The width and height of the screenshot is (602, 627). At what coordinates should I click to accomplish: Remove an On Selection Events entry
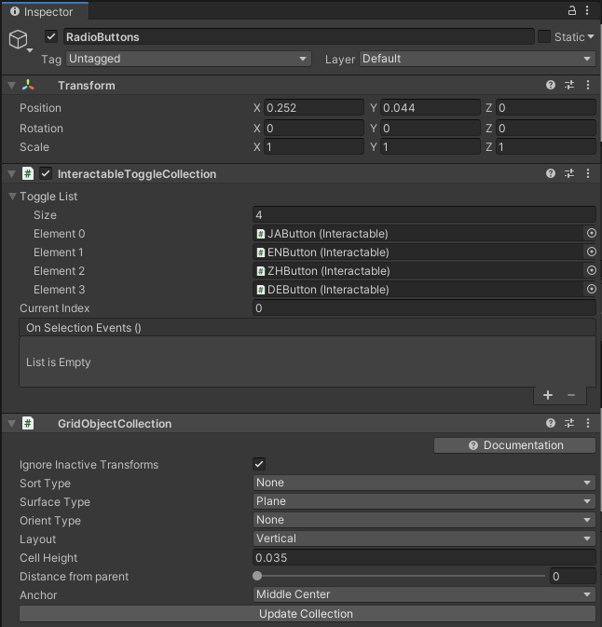click(x=571, y=395)
